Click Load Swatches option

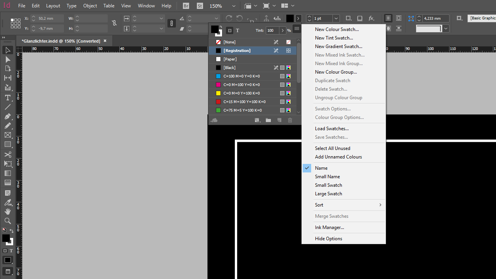pos(332,129)
